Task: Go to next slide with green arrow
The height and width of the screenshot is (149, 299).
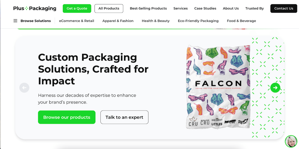Action: (275, 87)
